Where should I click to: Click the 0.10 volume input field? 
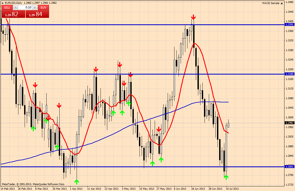pyautogui.click(x=25, y=7)
